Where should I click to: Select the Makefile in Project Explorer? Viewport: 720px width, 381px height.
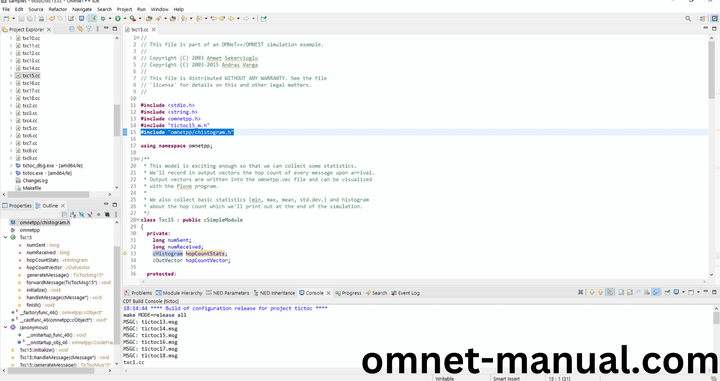(31, 188)
